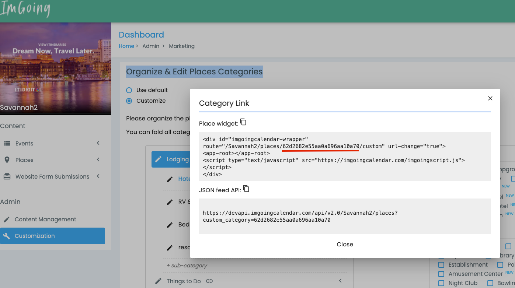Select the Customize radio option
This screenshot has height=288, width=515.
click(x=129, y=101)
